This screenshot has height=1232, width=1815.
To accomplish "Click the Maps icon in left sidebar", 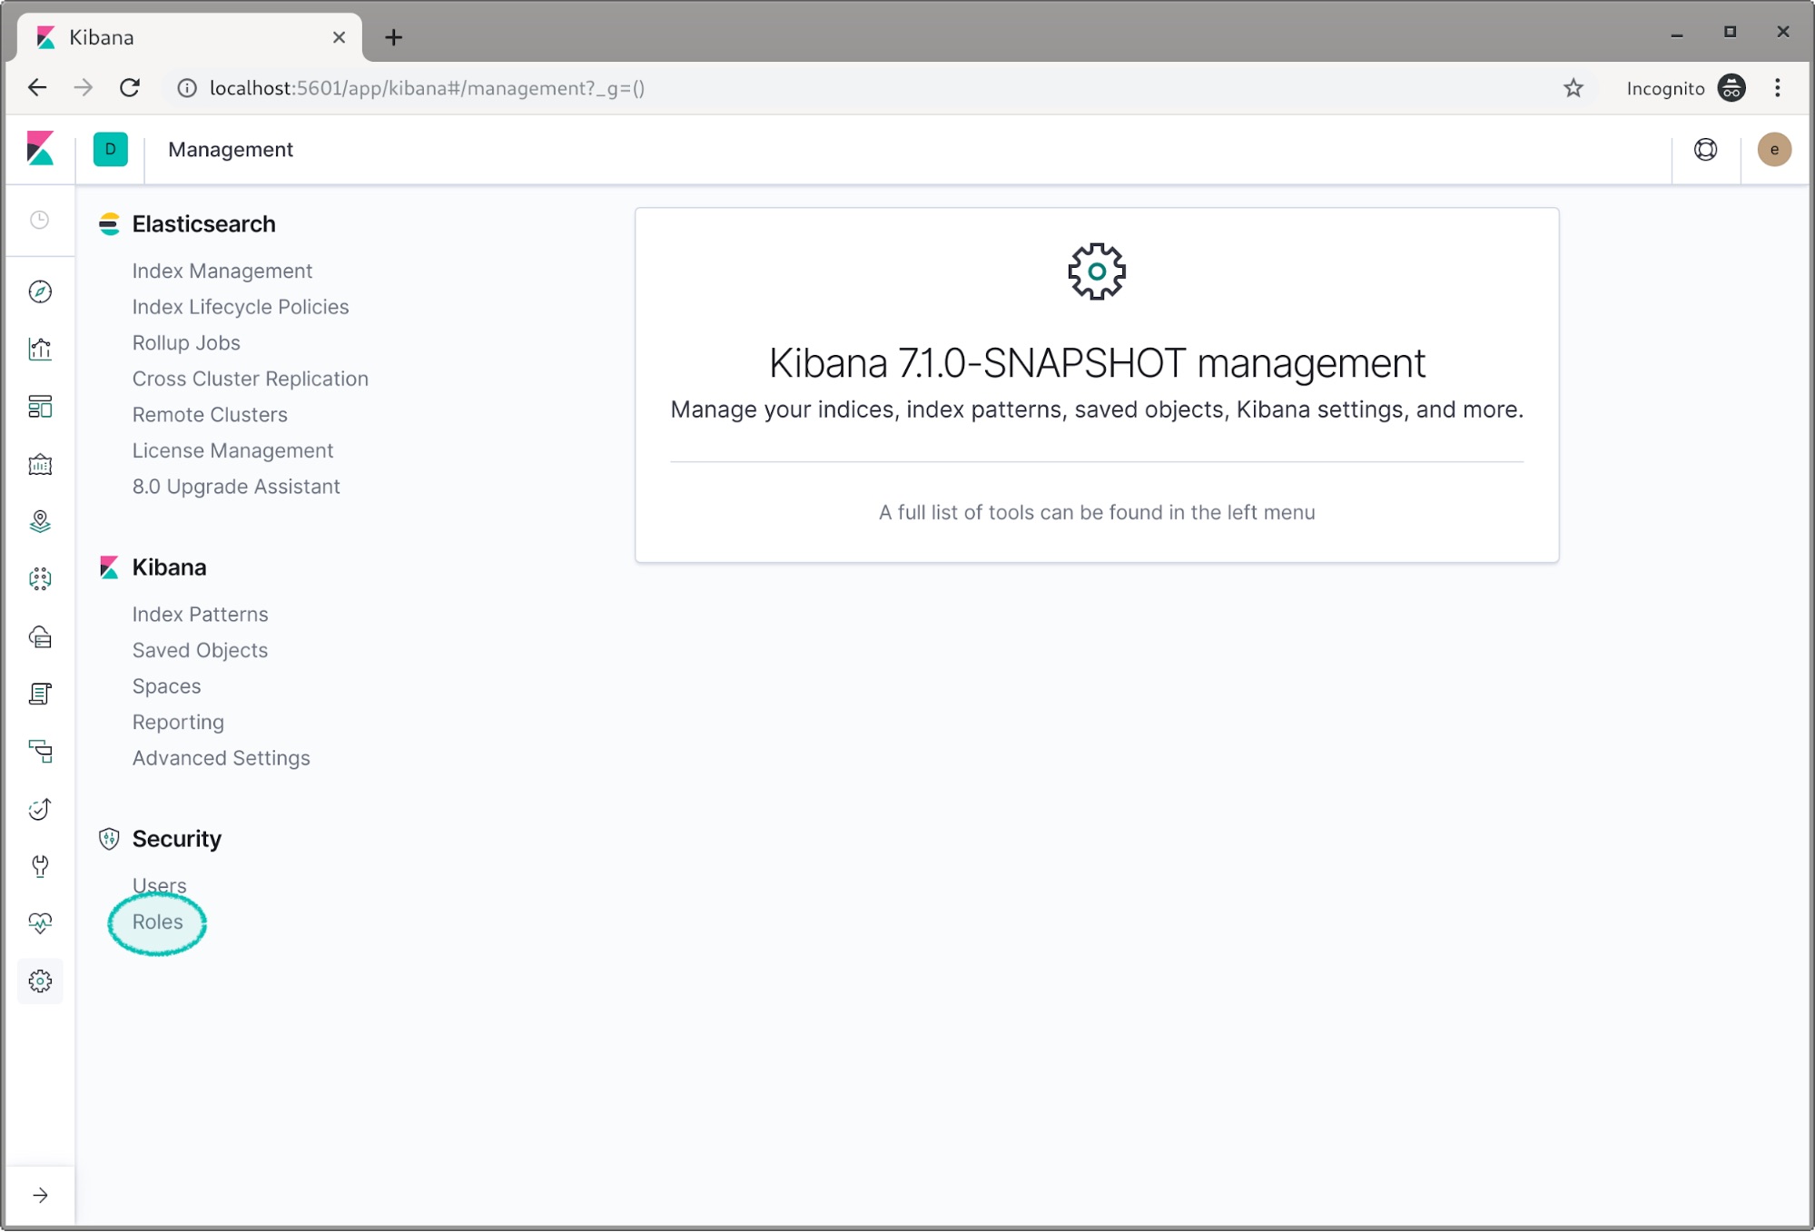I will pos(40,521).
